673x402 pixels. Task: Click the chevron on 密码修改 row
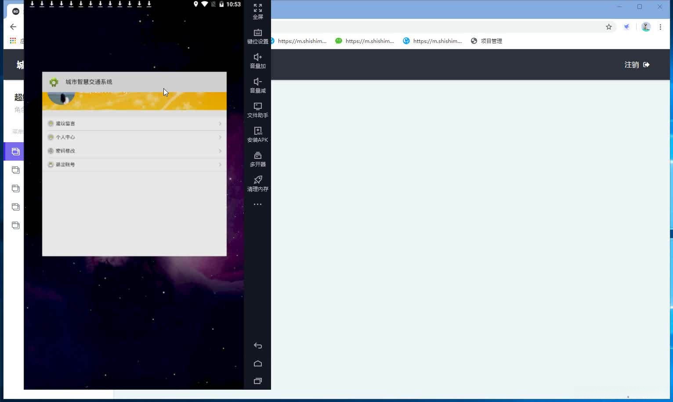(220, 151)
